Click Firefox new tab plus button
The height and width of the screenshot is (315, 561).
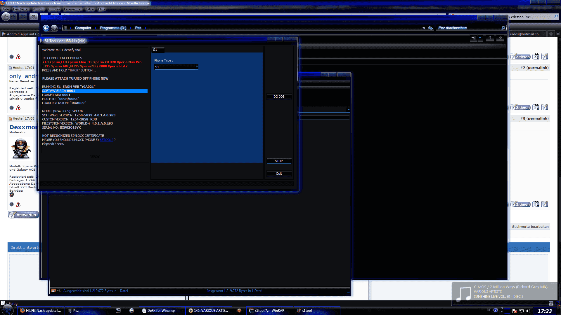tap(551, 34)
